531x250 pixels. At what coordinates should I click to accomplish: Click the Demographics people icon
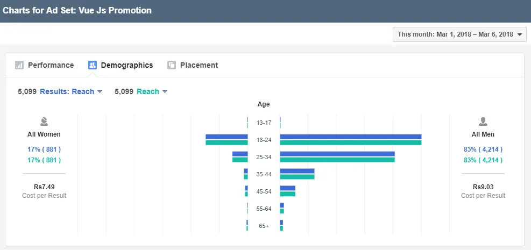coord(93,65)
